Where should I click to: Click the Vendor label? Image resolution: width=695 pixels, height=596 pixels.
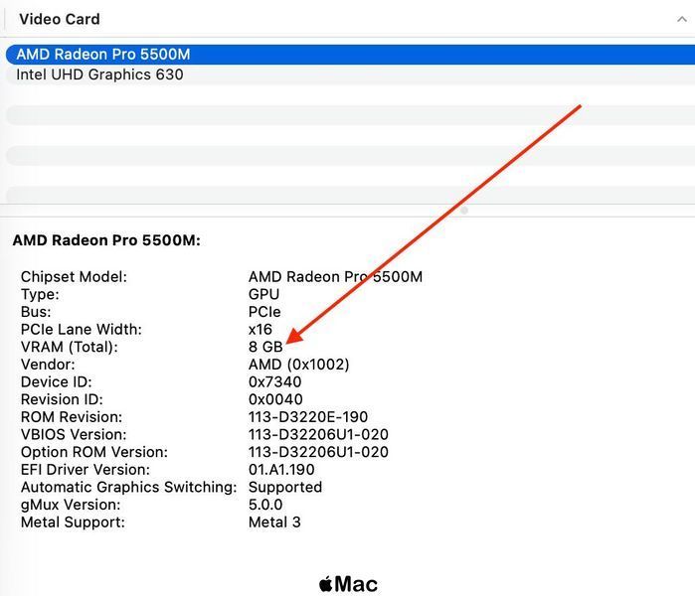tap(48, 365)
